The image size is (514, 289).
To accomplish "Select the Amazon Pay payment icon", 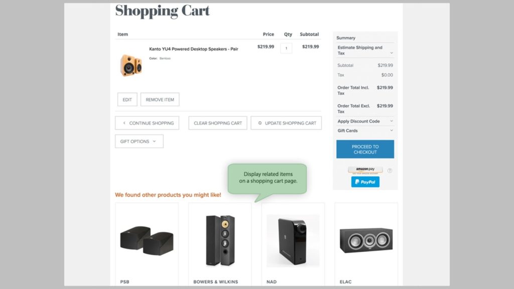I will click(x=364, y=169).
